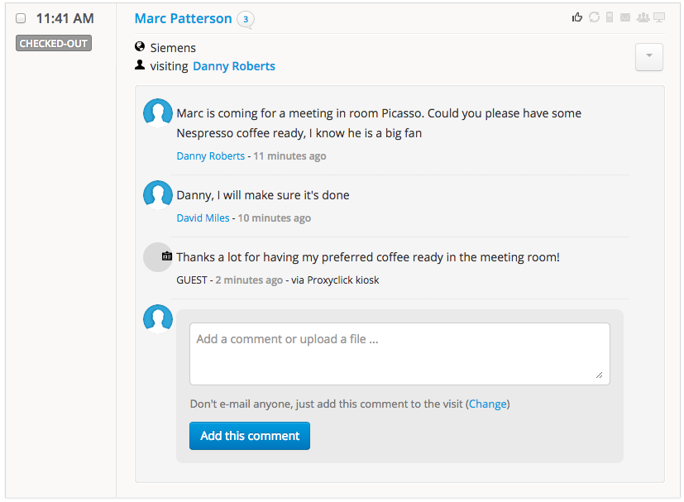Focus the Add a comment text box

point(399,354)
